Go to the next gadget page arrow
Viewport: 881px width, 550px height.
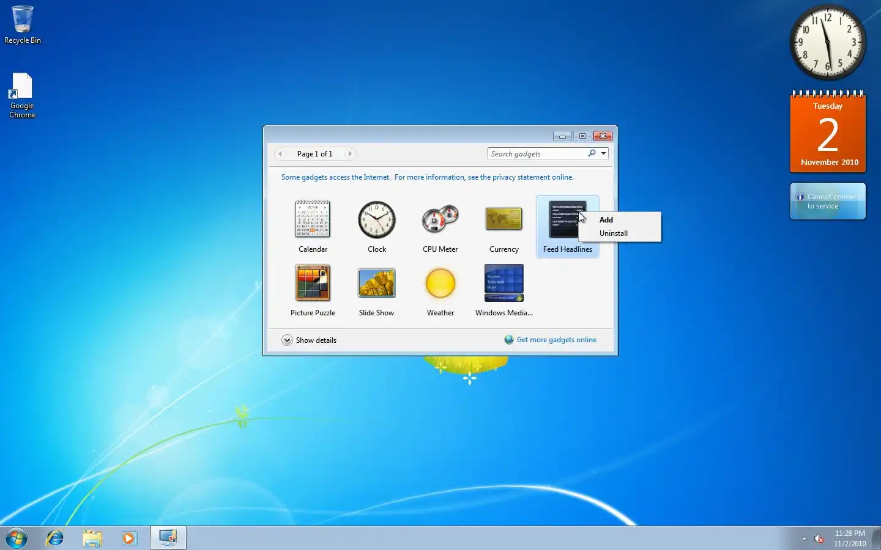click(x=350, y=154)
